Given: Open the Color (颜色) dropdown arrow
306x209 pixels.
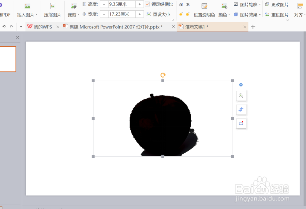Looking at the screenshot, I should click(229, 14).
